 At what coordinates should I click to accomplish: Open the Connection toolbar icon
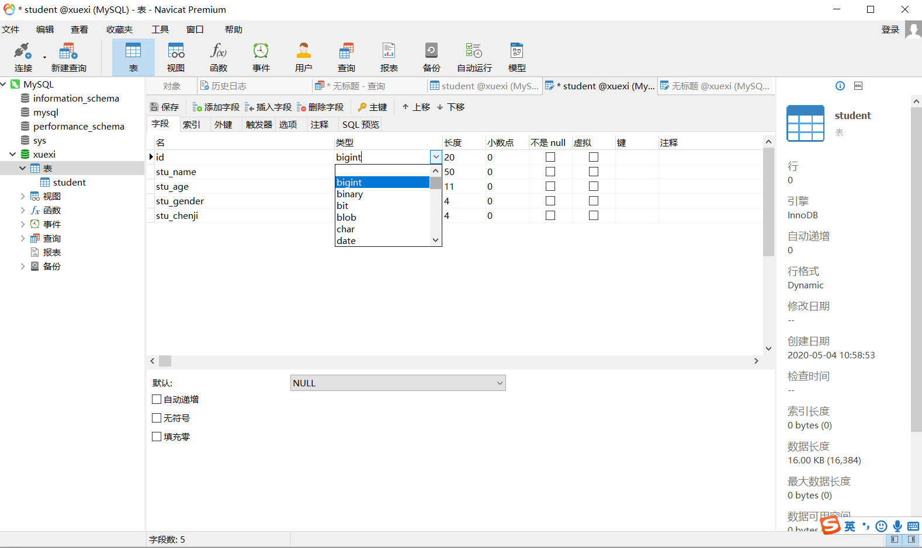click(23, 57)
